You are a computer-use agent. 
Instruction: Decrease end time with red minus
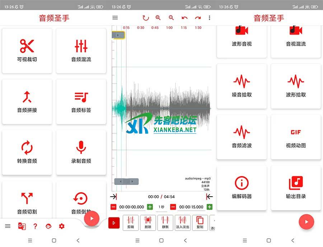[173, 207]
